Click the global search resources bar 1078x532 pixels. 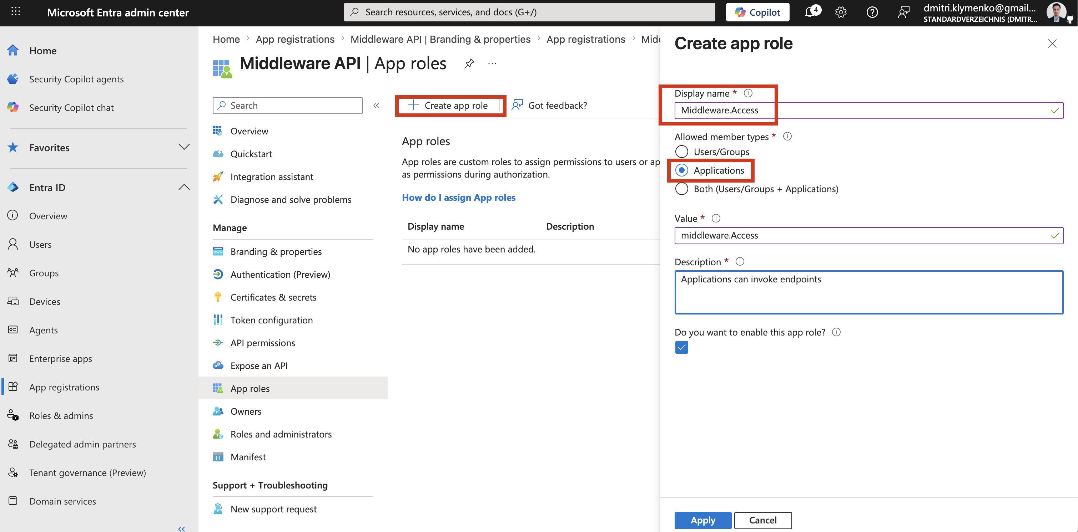coord(529,12)
